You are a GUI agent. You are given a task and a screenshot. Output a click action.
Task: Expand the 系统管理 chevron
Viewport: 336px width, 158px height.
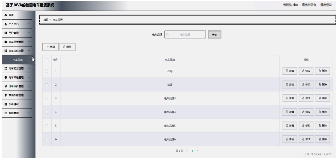coord(29,113)
